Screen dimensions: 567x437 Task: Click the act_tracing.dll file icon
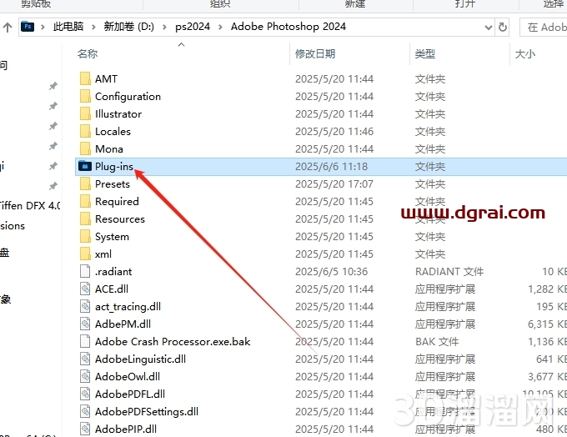(85, 306)
